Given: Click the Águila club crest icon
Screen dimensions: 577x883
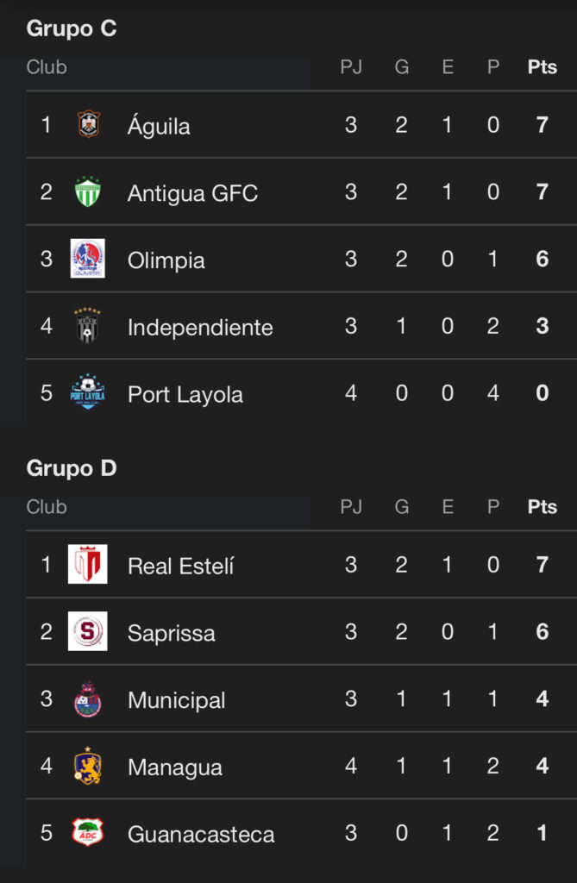Looking at the screenshot, I should (88, 125).
